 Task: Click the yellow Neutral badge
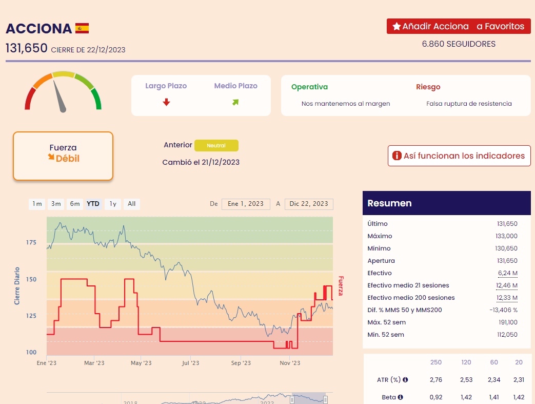[x=216, y=145]
